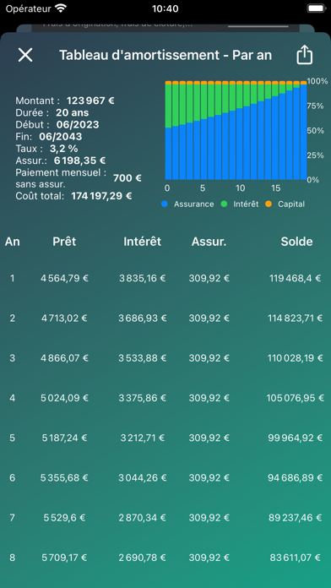Tap total cost '174 197,29 €'

(x=101, y=196)
